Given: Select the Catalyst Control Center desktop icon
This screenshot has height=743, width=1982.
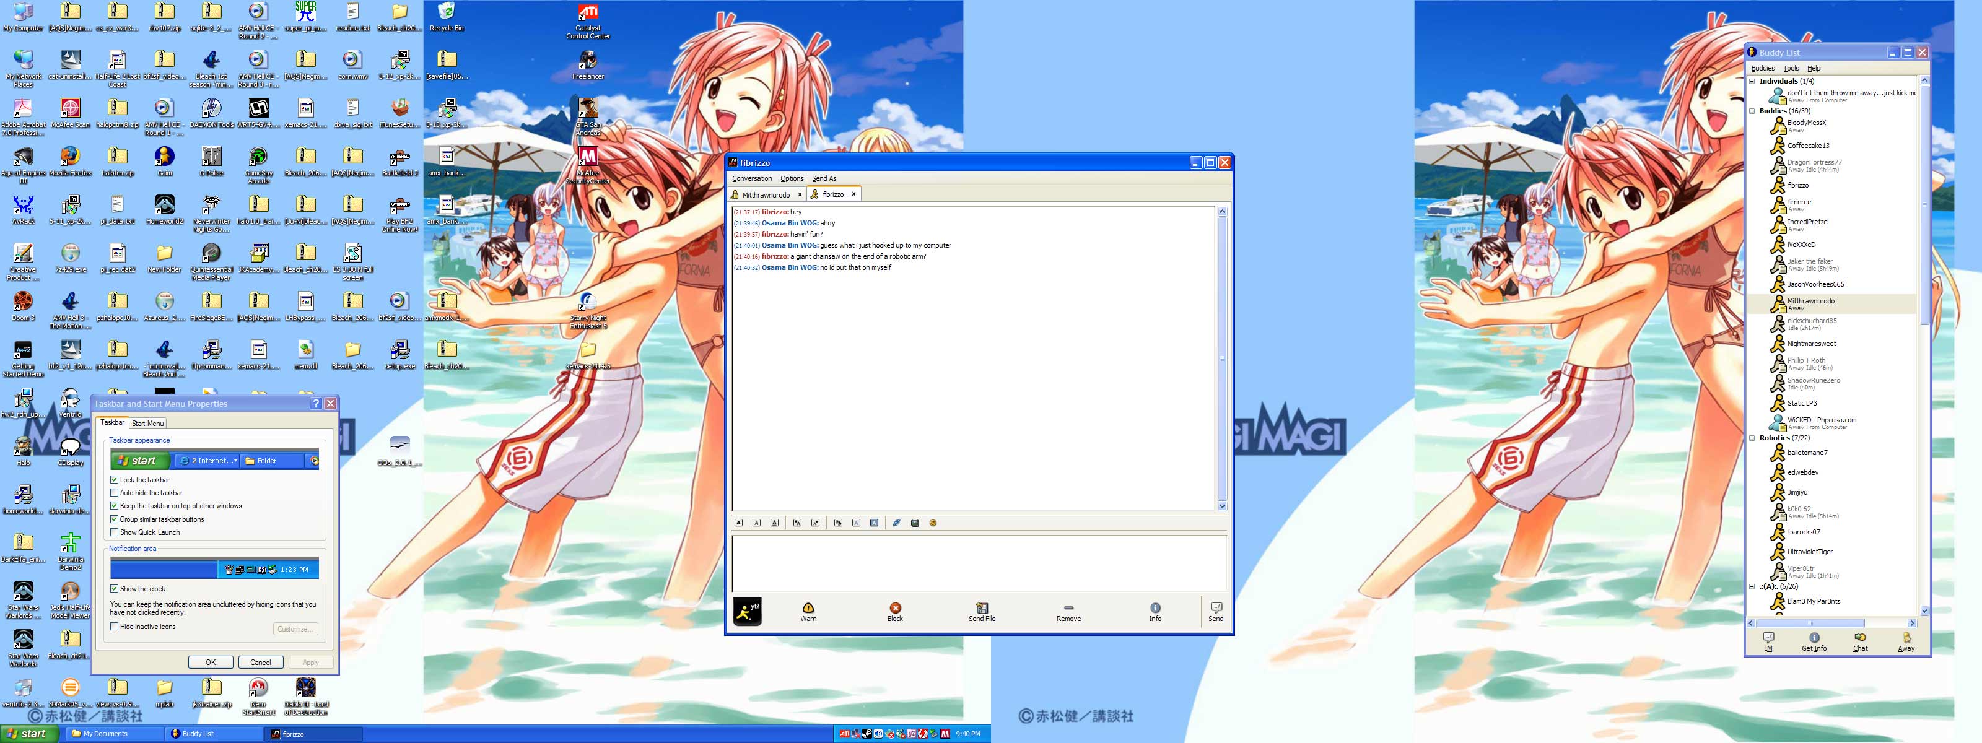Looking at the screenshot, I should coord(588,21).
